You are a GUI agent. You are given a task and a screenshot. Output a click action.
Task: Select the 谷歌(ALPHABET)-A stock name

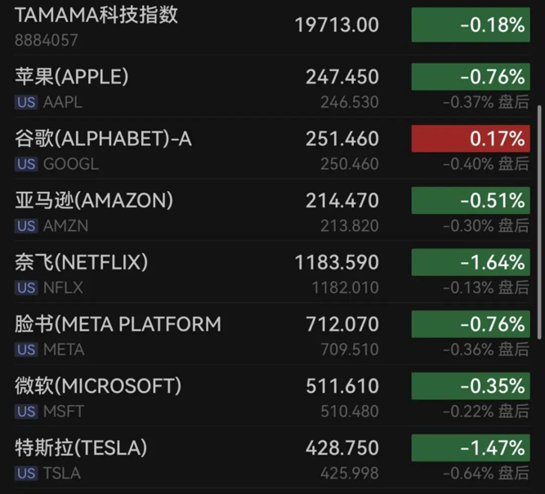[x=103, y=139]
